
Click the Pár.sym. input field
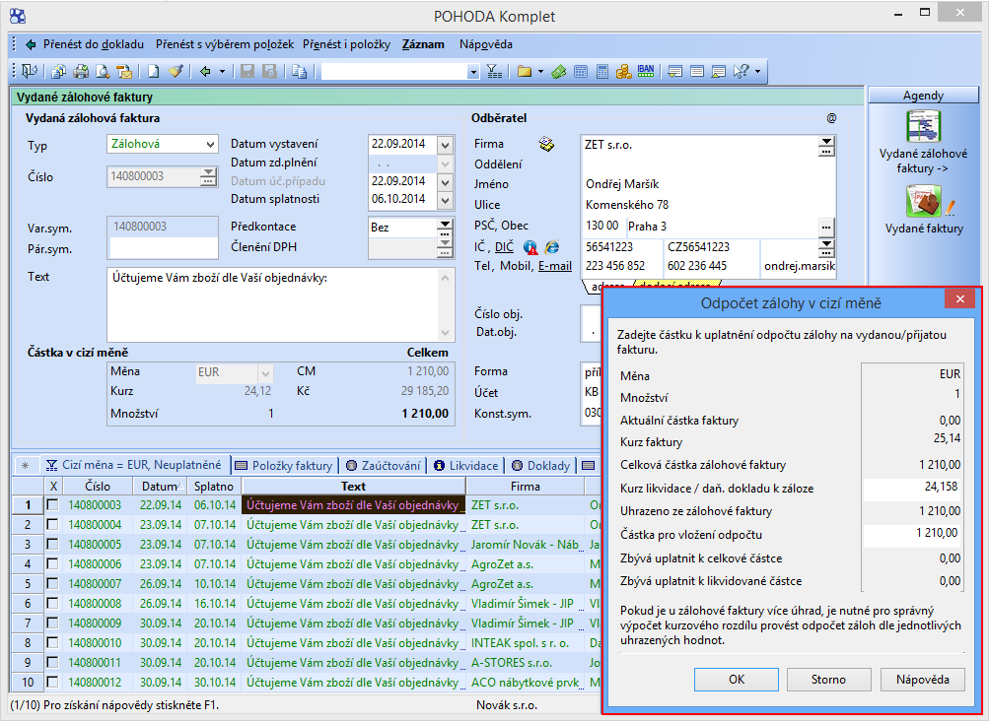point(163,247)
